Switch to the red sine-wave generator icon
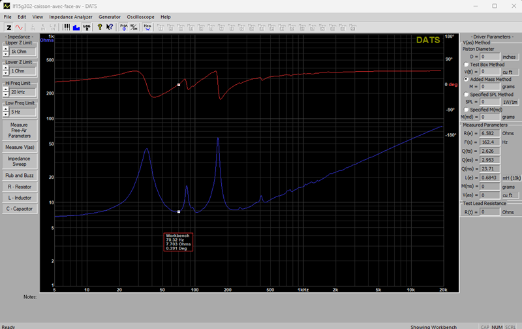Viewport: 522px width, 329px height. 19,27
